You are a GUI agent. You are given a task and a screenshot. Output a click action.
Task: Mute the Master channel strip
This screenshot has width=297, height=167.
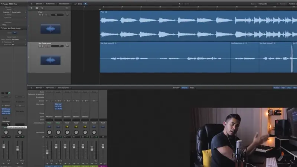pos(101,164)
